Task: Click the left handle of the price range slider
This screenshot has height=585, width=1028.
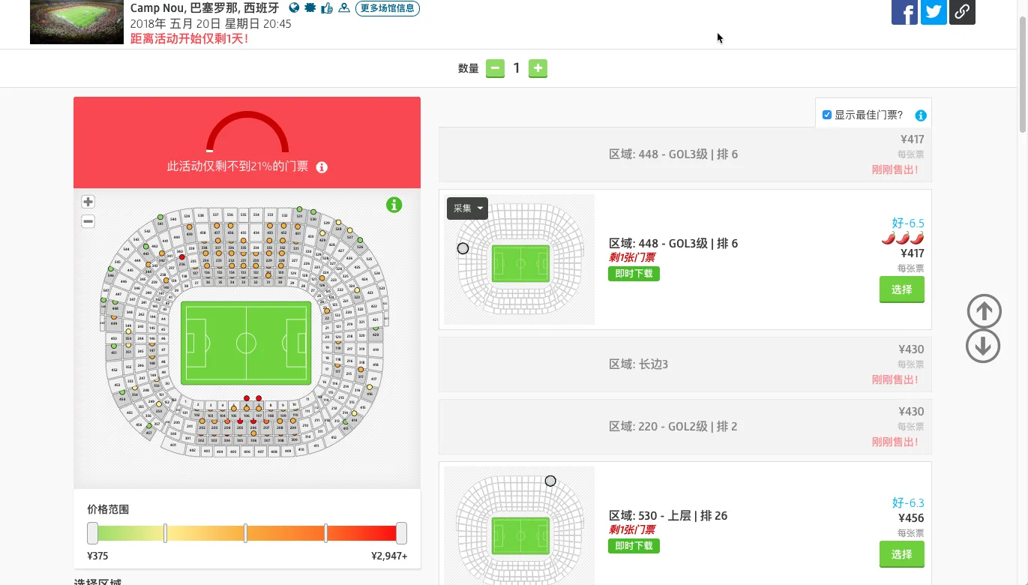Action: [92, 533]
